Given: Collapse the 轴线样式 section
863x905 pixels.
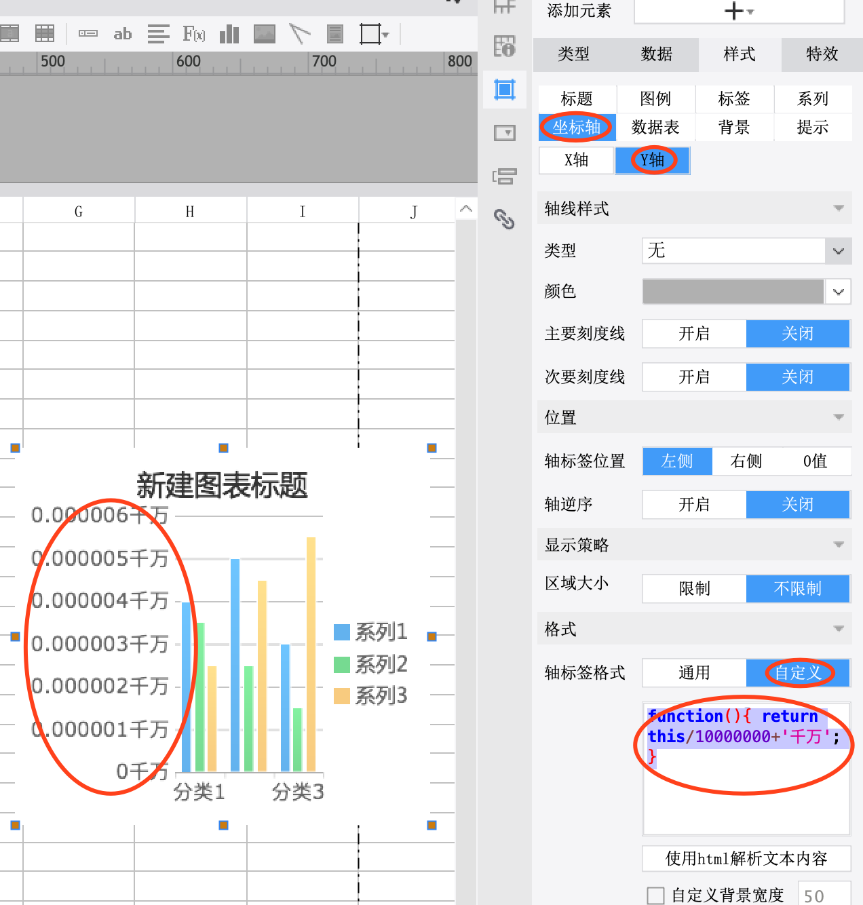Looking at the screenshot, I should 839,208.
